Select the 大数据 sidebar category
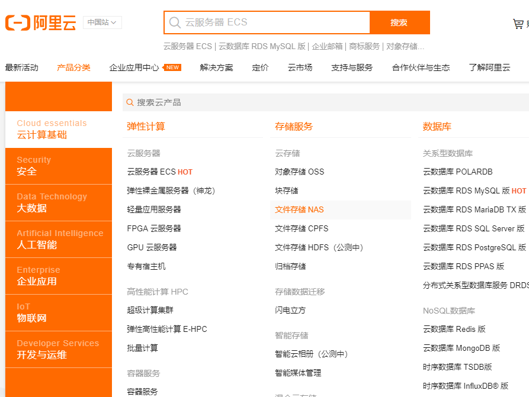The height and width of the screenshot is (397, 529). [x=59, y=203]
